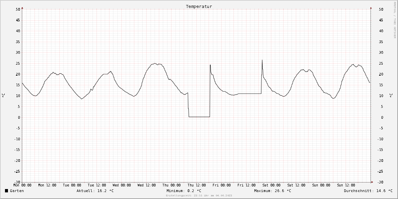Viewport: 398px width, 199px height.
Task: Click the 'Wed 00:00' time axis label
Action: point(122,185)
